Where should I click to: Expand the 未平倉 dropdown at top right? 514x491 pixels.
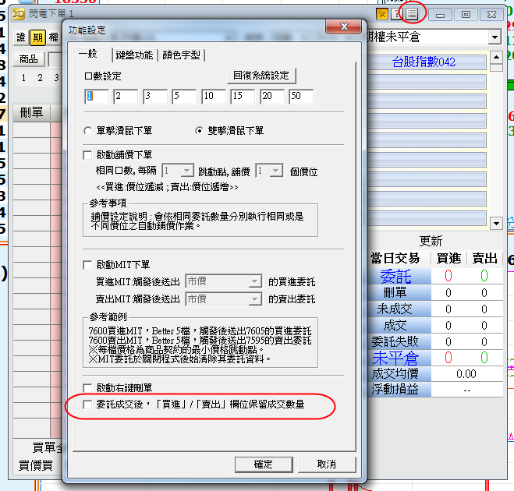pos(495,37)
